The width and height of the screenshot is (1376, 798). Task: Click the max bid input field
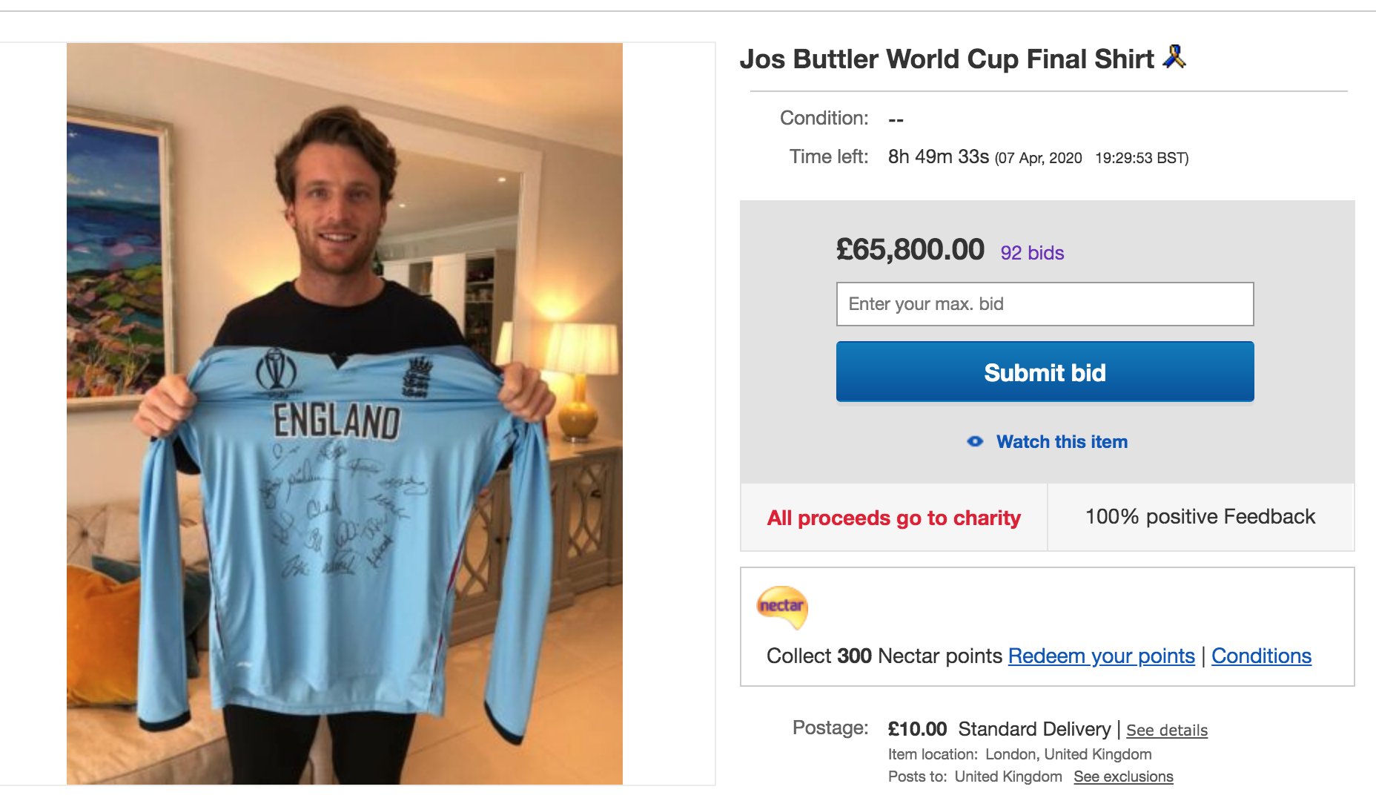[1045, 304]
